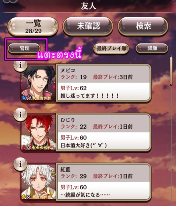Switch to the 一覧 28/29 tab

pos(33,27)
